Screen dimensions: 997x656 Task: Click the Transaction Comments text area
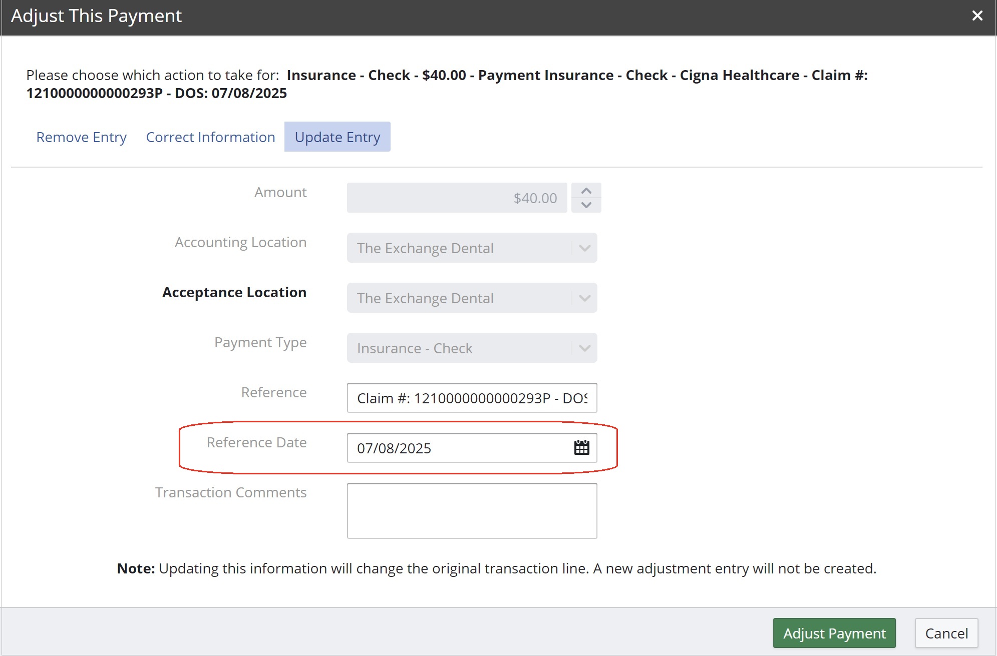(x=472, y=510)
